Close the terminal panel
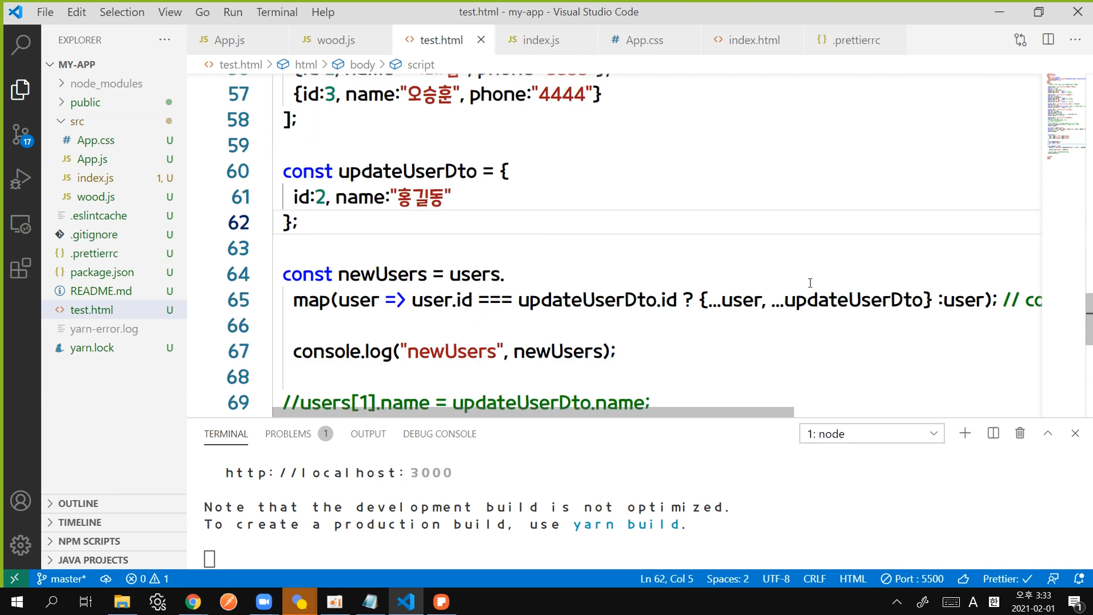The height and width of the screenshot is (615, 1093). click(x=1075, y=433)
